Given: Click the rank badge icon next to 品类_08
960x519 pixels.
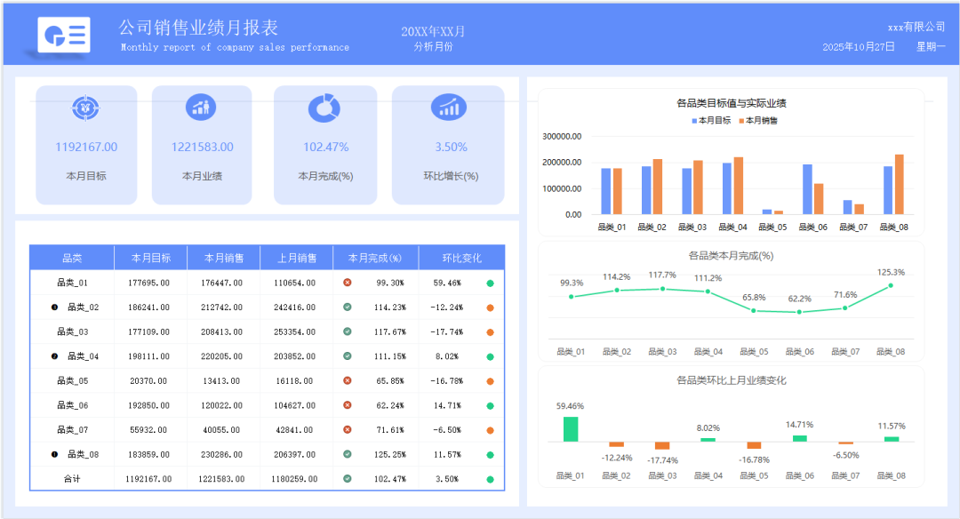Looking at the screenshot, I should tap(55, 453).
